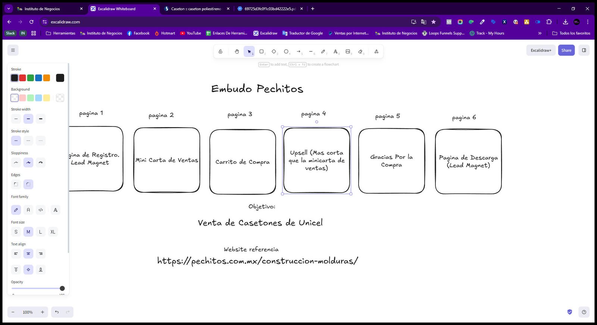Switch to the Instituto de Negocios tab
Viewport: 597px width, 325px height.
pos(50,9)
